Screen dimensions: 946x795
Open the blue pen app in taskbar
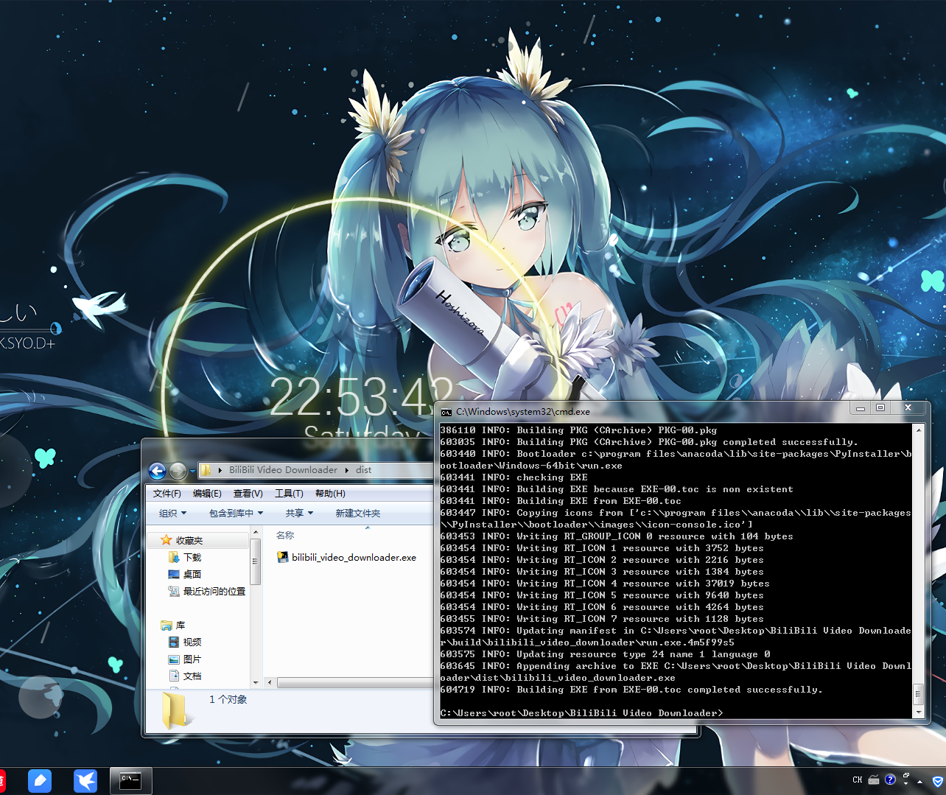(40, 781)
